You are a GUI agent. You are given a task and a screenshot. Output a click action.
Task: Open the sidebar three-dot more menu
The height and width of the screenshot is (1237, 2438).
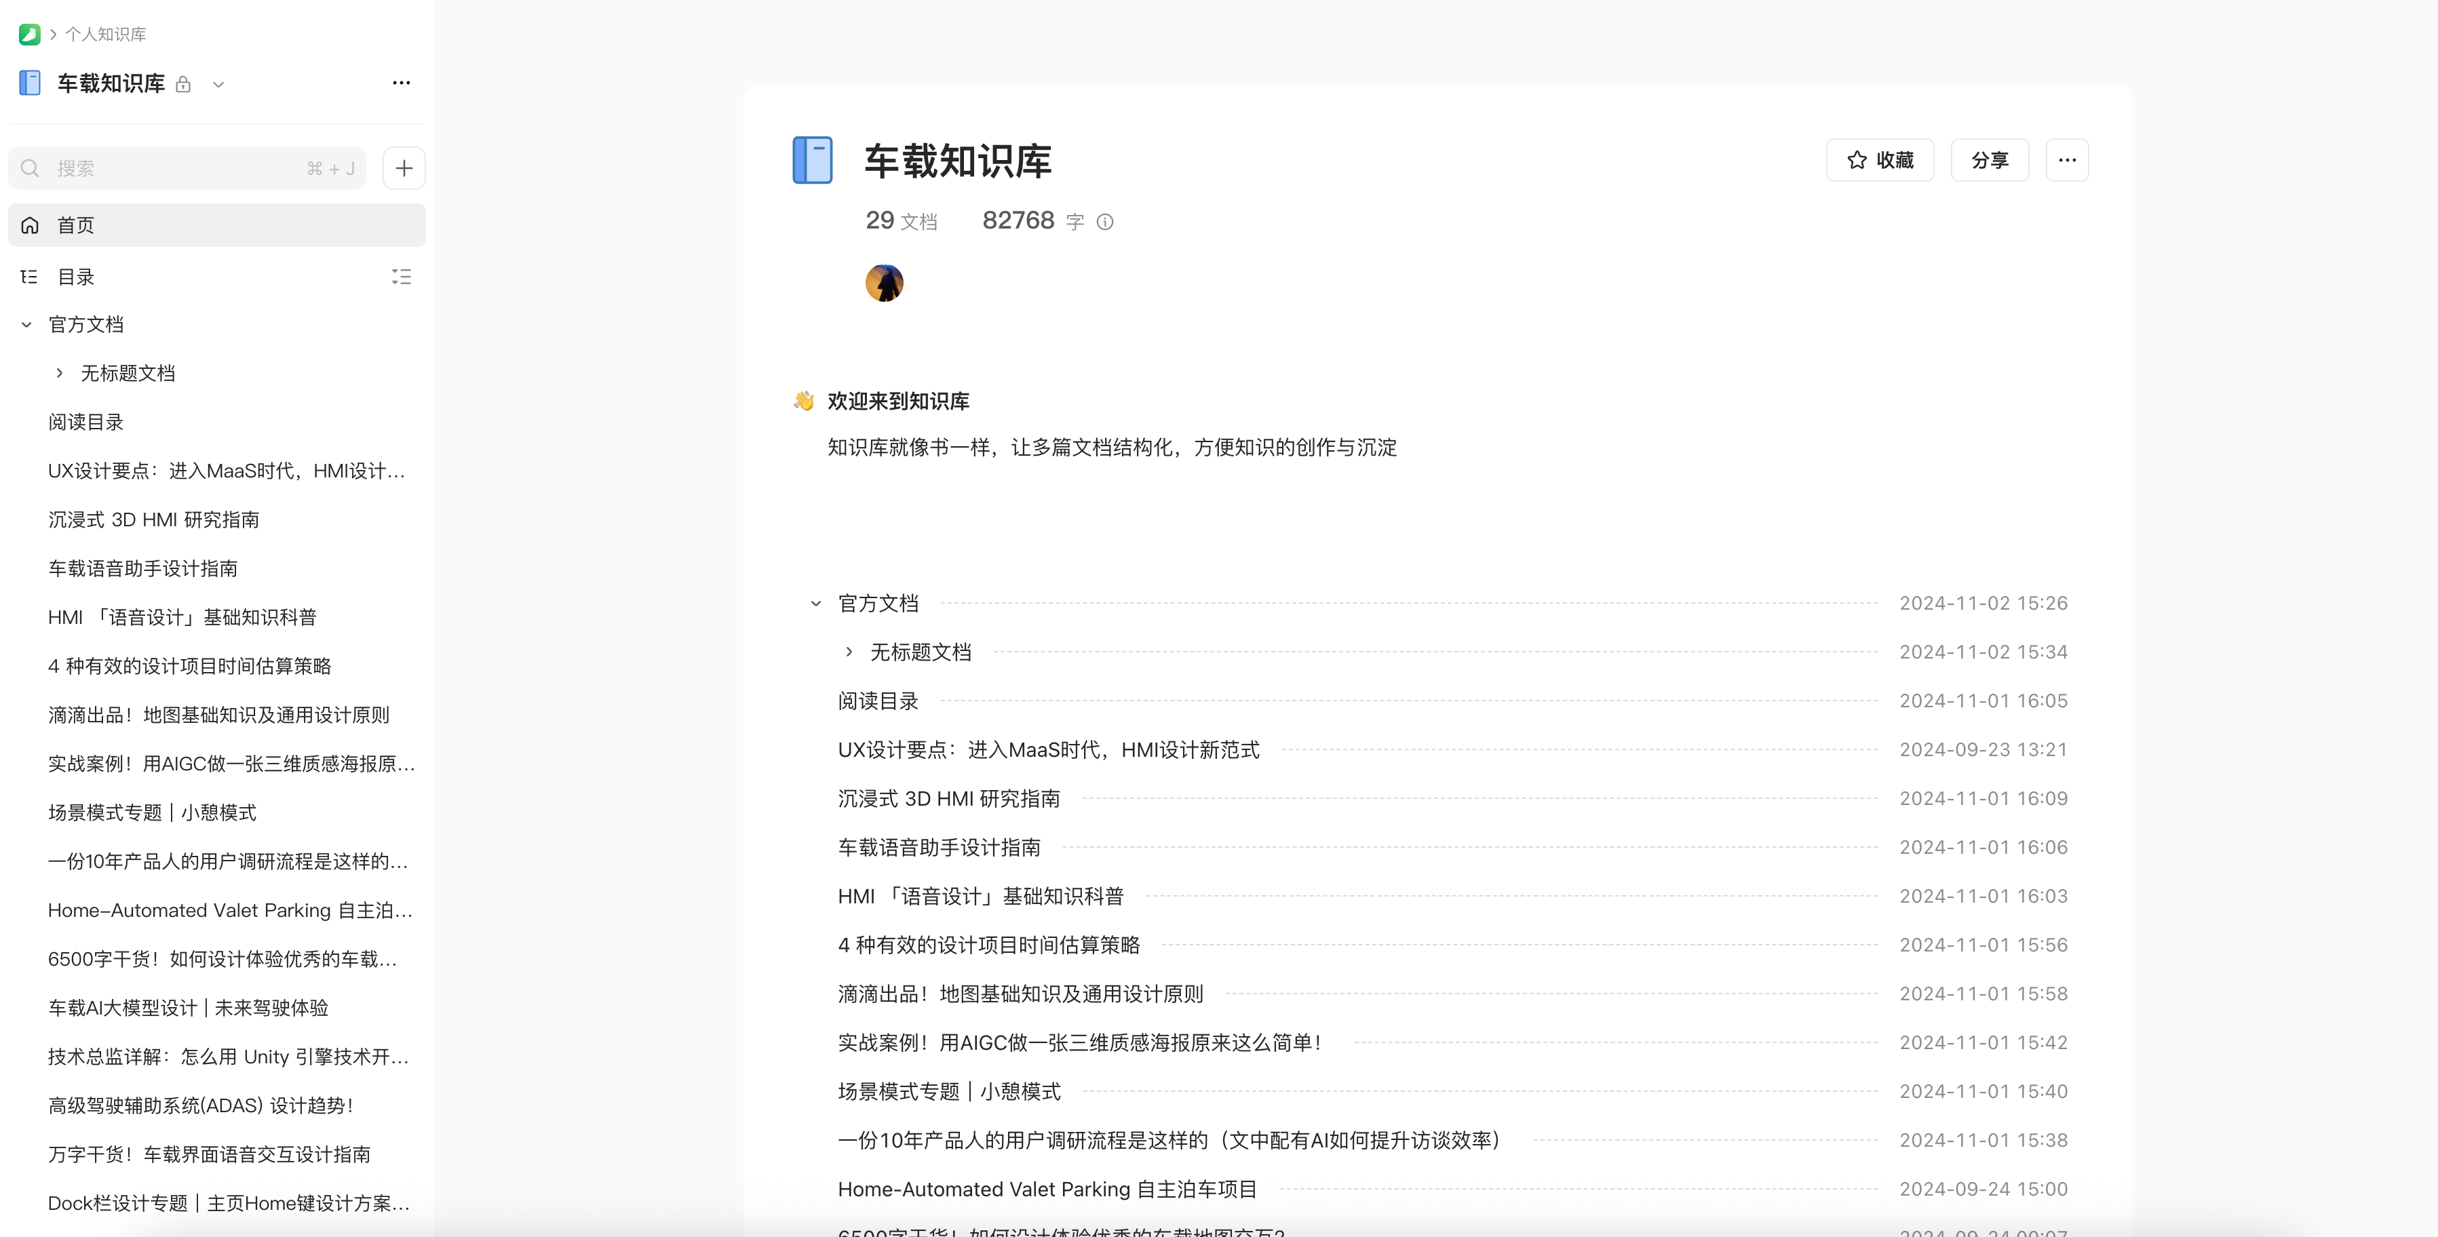tap(402, 83)
